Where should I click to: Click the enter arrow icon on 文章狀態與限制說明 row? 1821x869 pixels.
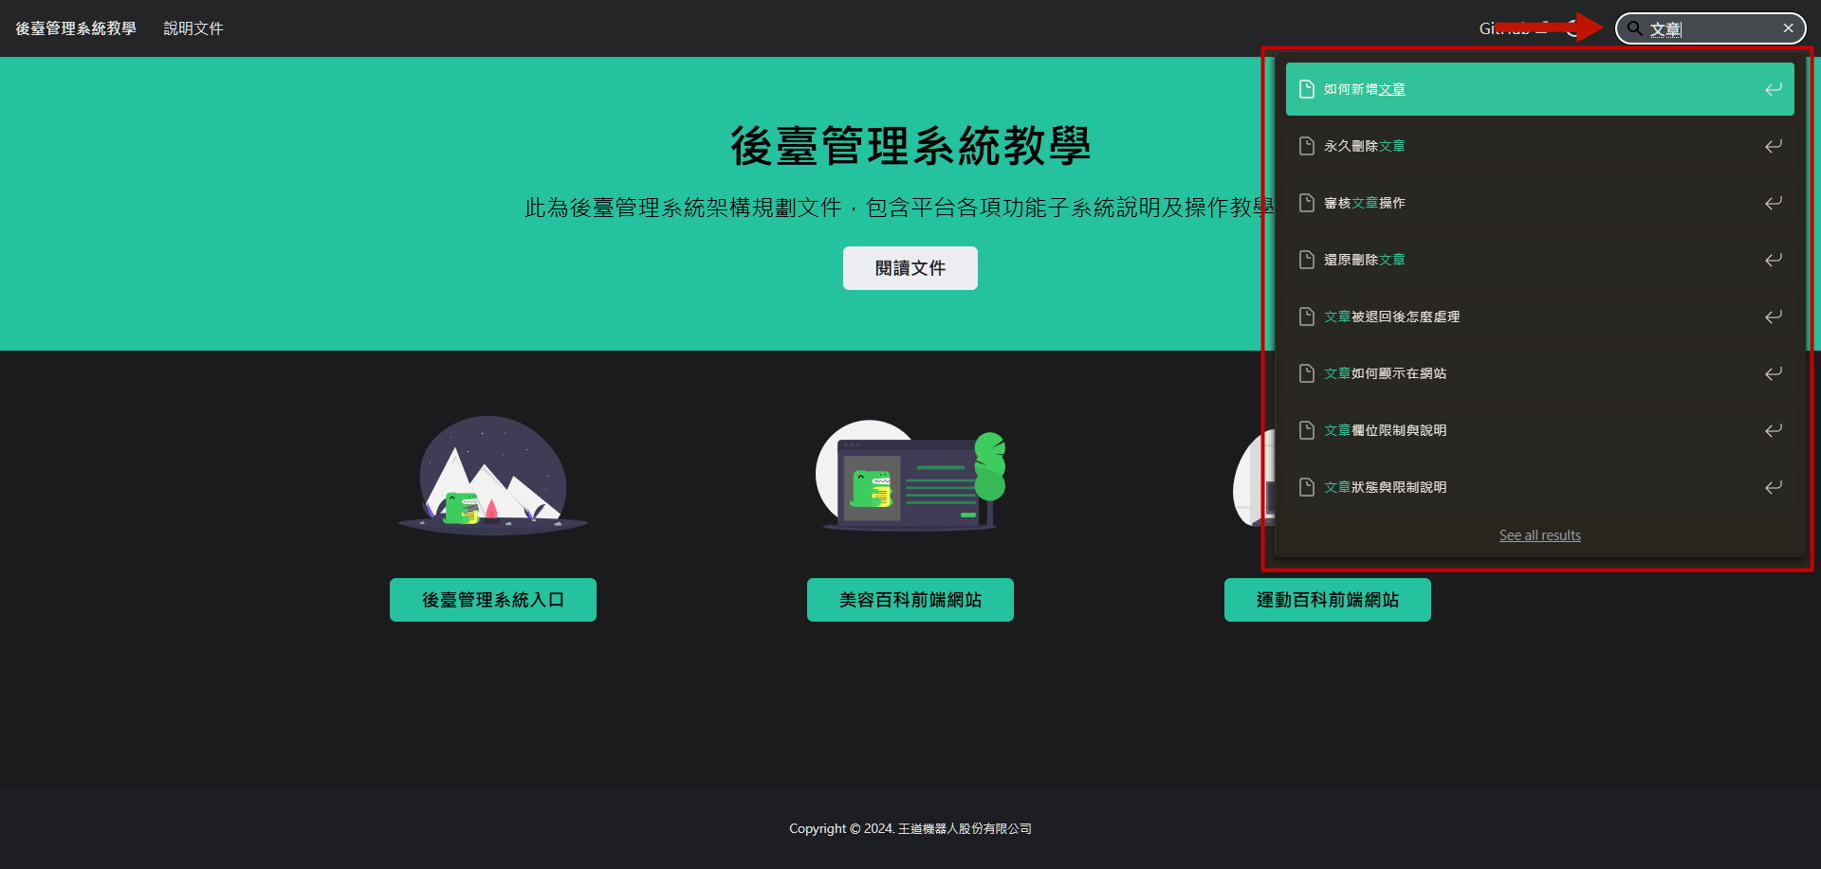(x=1773, y=487)
